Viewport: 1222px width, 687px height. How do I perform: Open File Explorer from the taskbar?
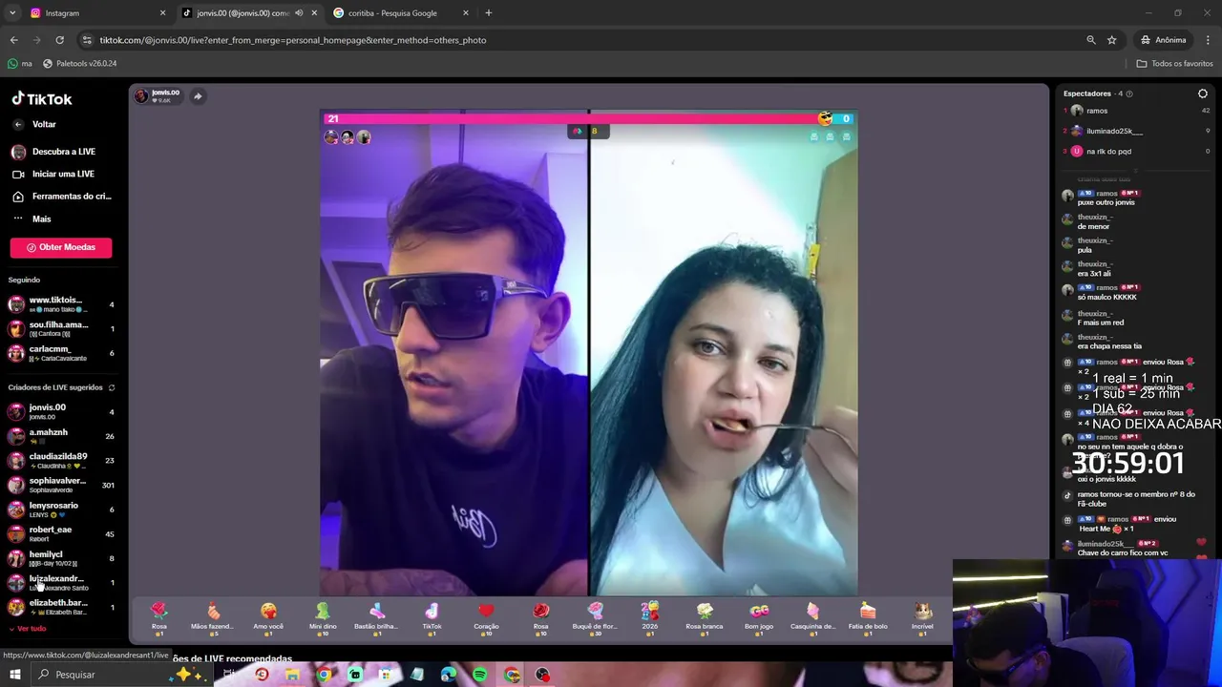[292, 675]
